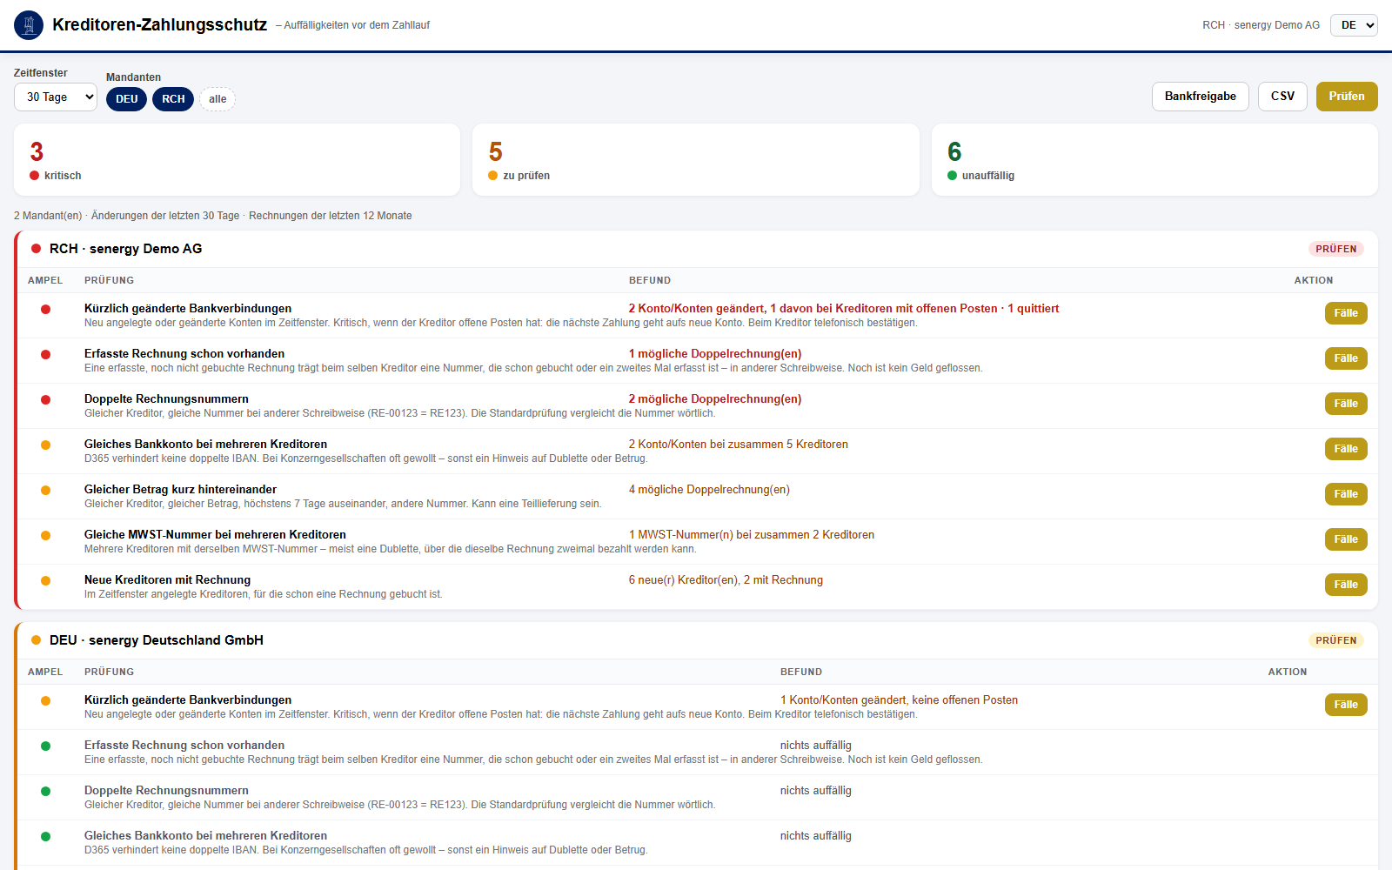
Task: Open Fälle for RCH Erfasste Rechnung schon vorhanden
Action: tap(1346, 358)
